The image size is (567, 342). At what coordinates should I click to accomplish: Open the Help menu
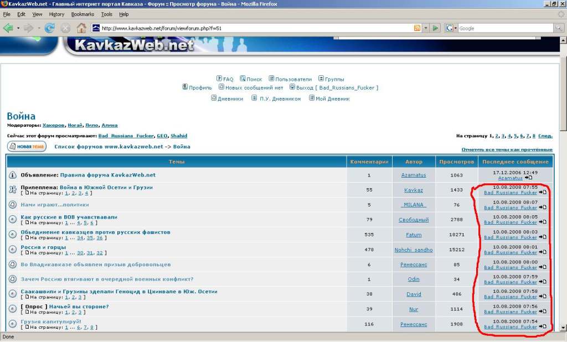coord(123,14)
